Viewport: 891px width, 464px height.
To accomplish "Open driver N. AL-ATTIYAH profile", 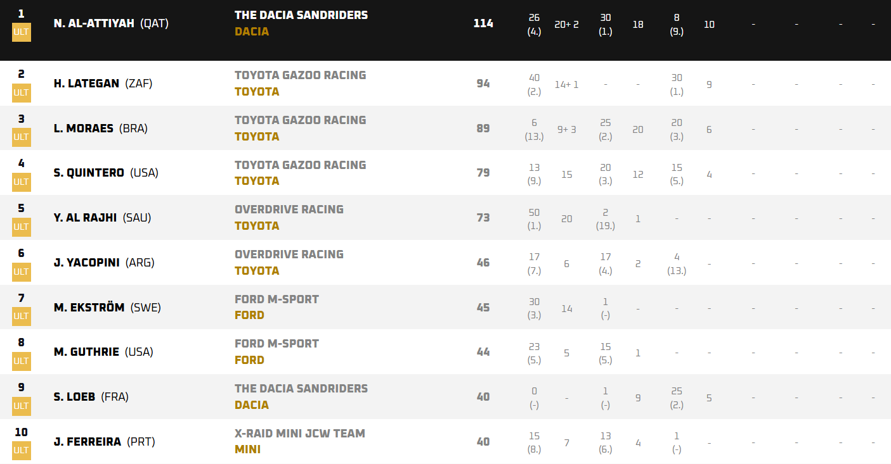I will point(94,23).
